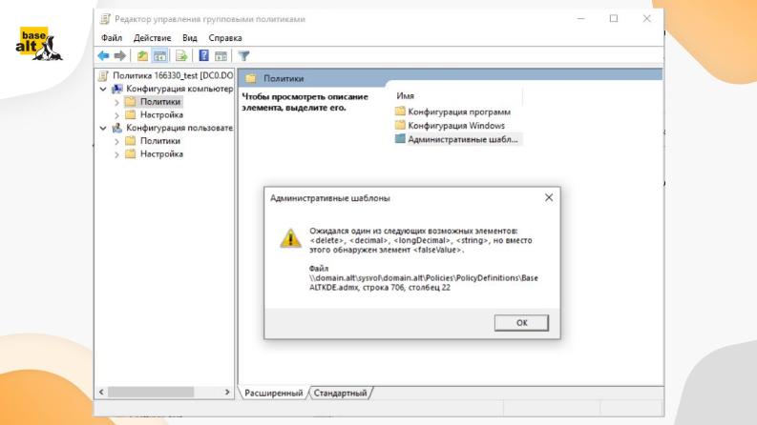This screenshot has width=757, height=425.
Task: Click the Show/Hide action pane icon
Action: (x=221, y=55)
